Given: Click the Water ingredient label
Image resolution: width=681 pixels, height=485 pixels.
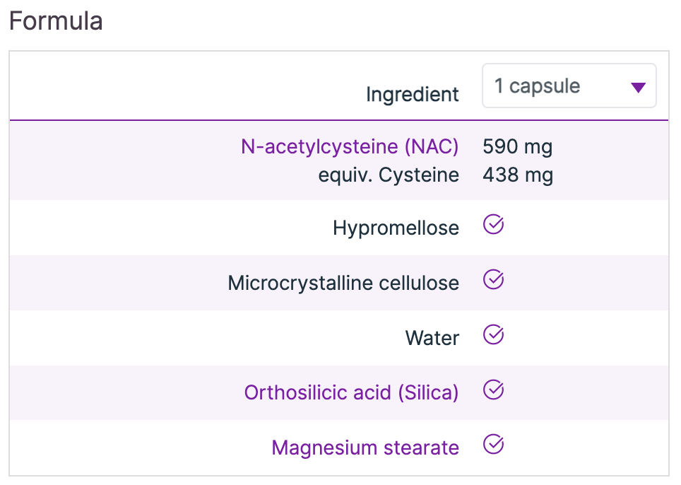Looking at the screenshot, I should [x=432, y=338].
